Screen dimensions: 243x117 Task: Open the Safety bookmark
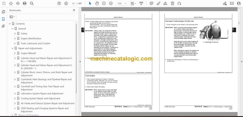pyautogui.click(x=24, y=34)
